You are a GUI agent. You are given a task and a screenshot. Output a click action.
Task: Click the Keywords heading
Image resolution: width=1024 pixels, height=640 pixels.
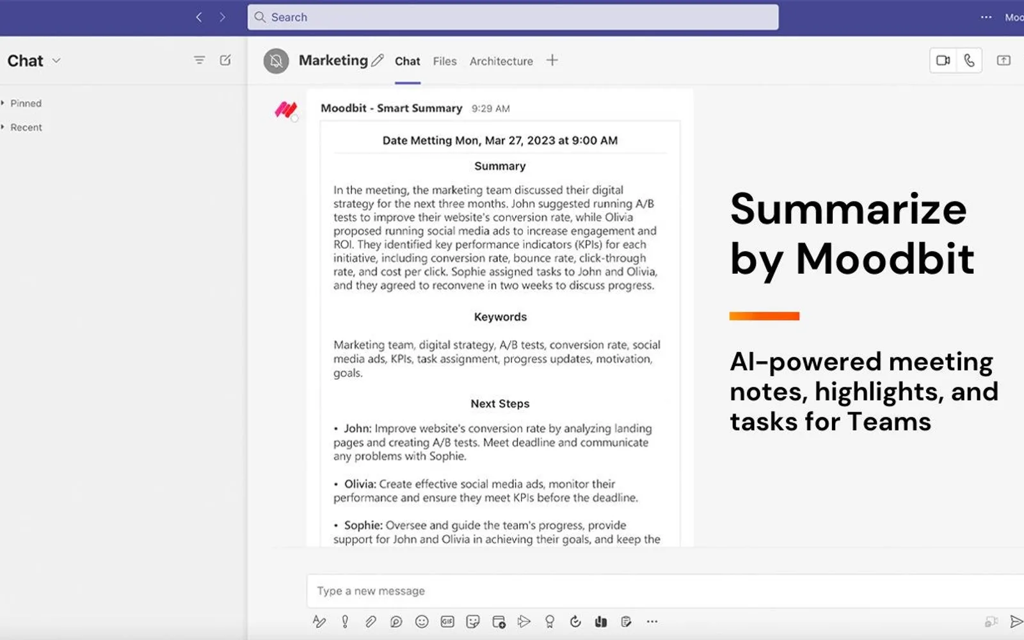pos(500,317)
